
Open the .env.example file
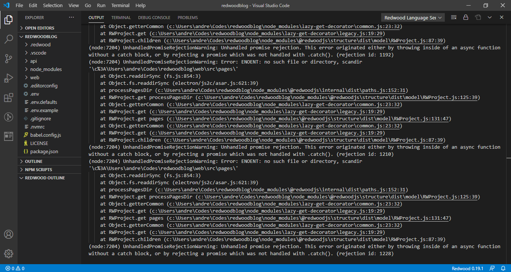[x=49, y=111]
